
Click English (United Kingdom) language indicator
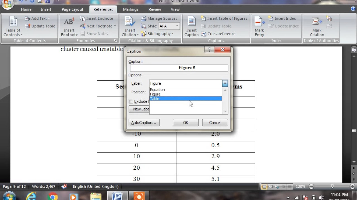[95, 186]
